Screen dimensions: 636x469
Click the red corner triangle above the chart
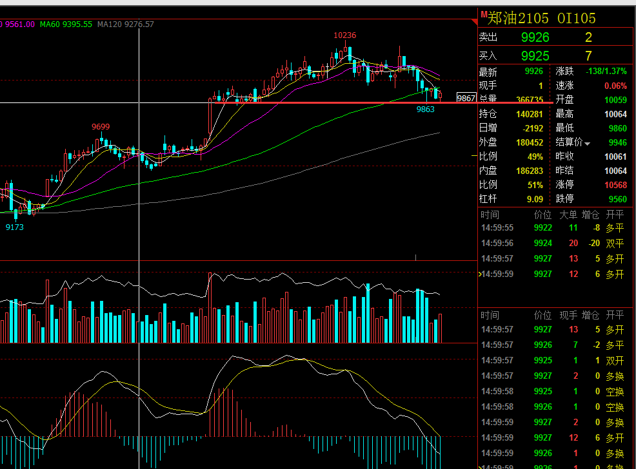pyautogui.click(x=474, y=22)
